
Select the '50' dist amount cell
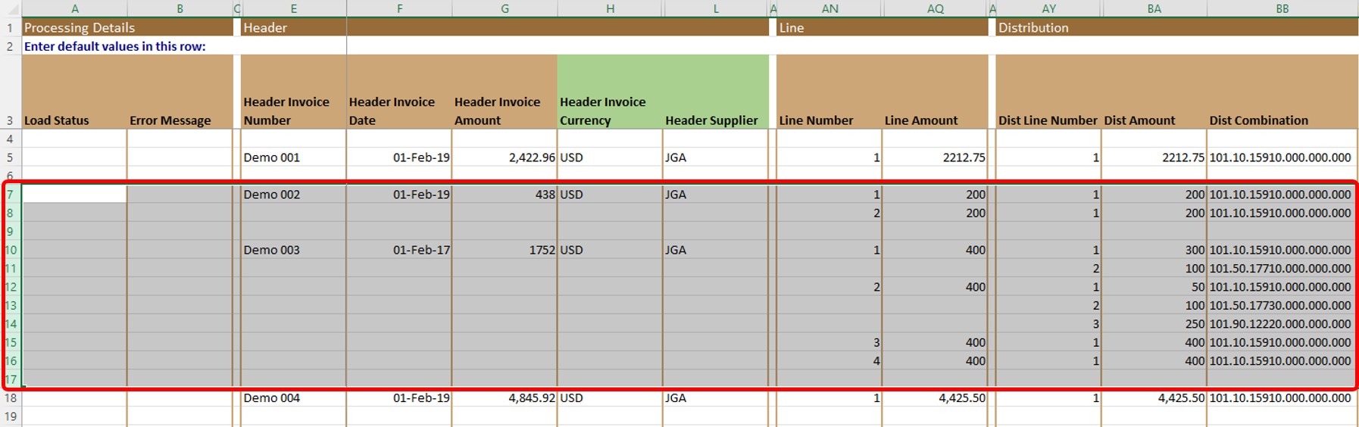coord(1154,287)
